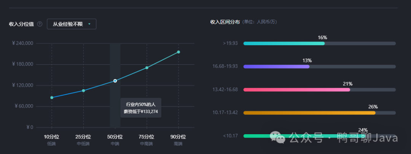Image resolution: width=411 pixels, height=154 pixels.
Task: Click the 收入分位值 heading
Action: click(x=21, y=24)
